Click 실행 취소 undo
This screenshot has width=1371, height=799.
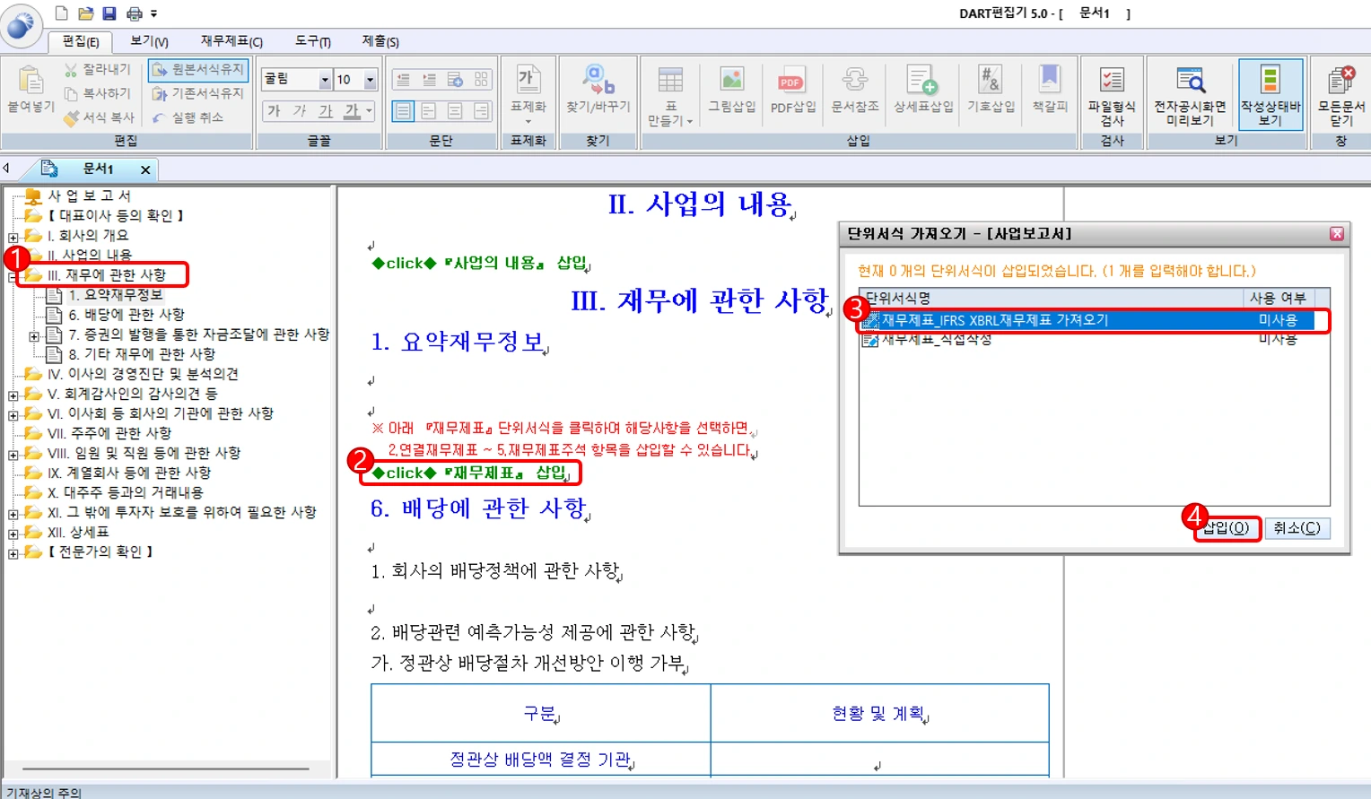point(188,117)
